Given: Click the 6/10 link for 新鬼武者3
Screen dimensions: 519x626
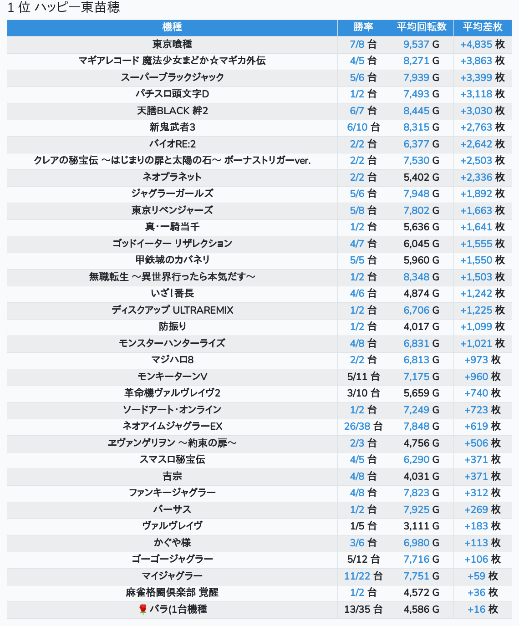Looking at the screenshot, I should [x=357, y=127].
